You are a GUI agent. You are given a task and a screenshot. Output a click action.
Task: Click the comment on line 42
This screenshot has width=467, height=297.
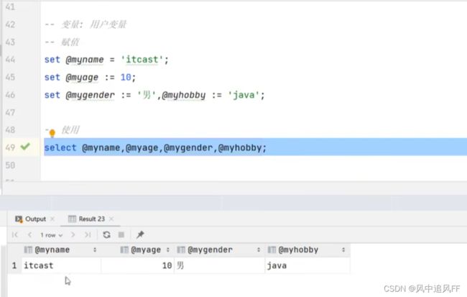[x=85, y=24]
